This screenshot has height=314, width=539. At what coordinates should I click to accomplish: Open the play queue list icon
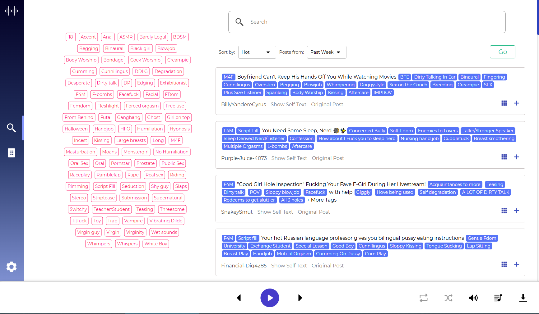[x=498, y=298]
